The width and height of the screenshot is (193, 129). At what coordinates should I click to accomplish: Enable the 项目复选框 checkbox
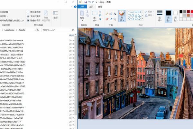click(28, 12)
